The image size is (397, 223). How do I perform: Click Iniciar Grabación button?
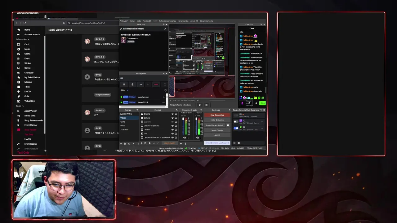[217, 120]
